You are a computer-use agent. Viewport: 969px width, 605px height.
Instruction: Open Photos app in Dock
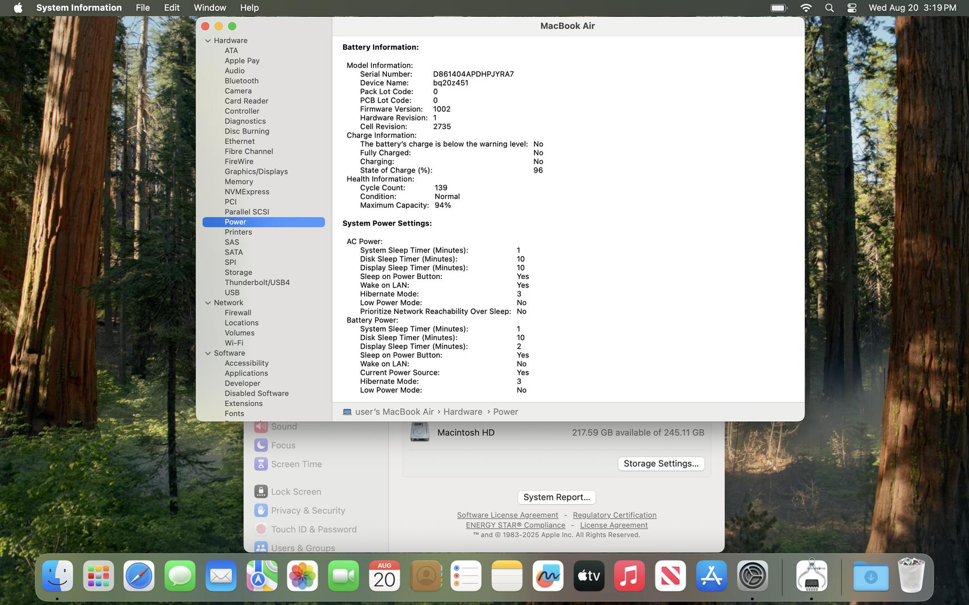click(303, 576)
